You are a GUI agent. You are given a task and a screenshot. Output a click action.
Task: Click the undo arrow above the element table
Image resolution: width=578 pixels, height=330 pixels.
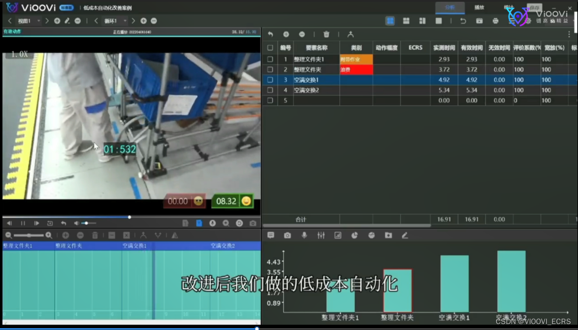(x=270, y=34)
